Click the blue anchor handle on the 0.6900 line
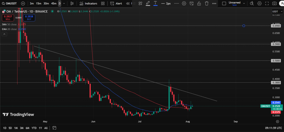 244,26
